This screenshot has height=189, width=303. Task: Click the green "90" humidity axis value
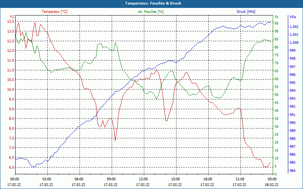(x=276, y=31)
